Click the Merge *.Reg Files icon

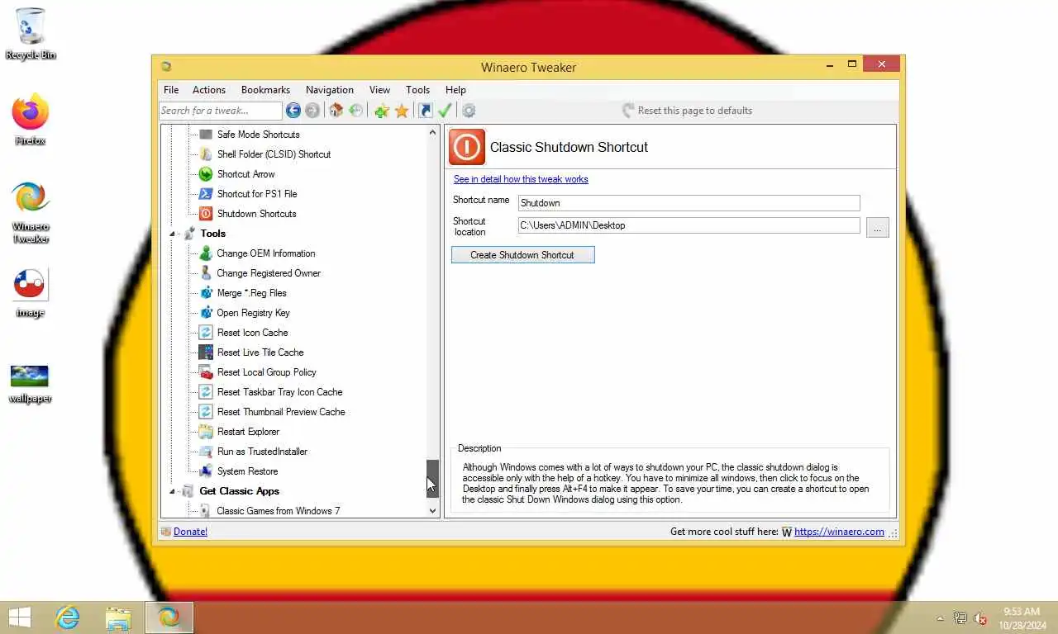[x=206, y=293]
